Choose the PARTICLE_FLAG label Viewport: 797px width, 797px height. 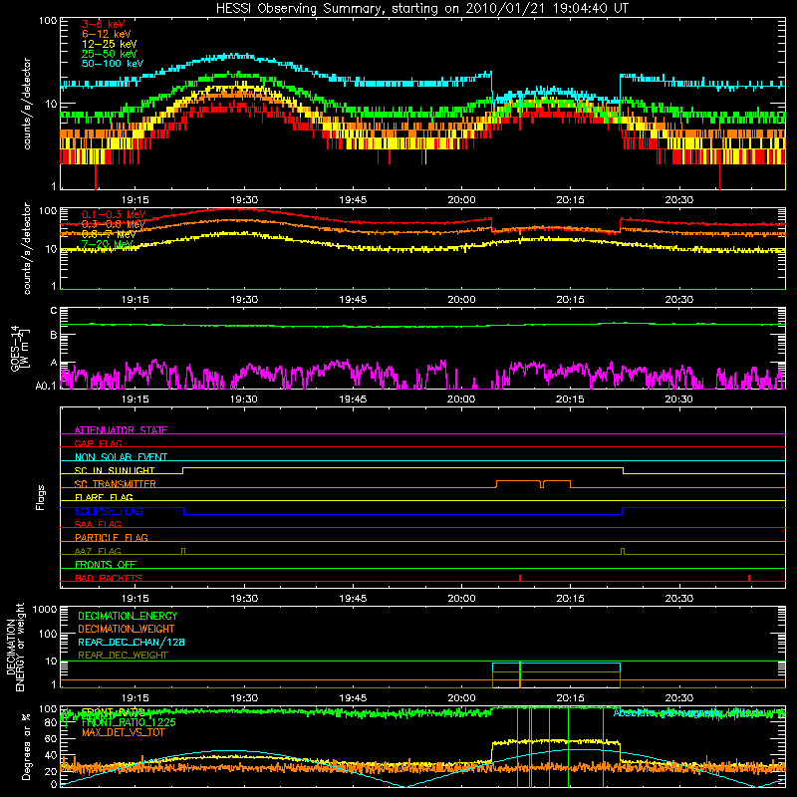click(112, 537)
